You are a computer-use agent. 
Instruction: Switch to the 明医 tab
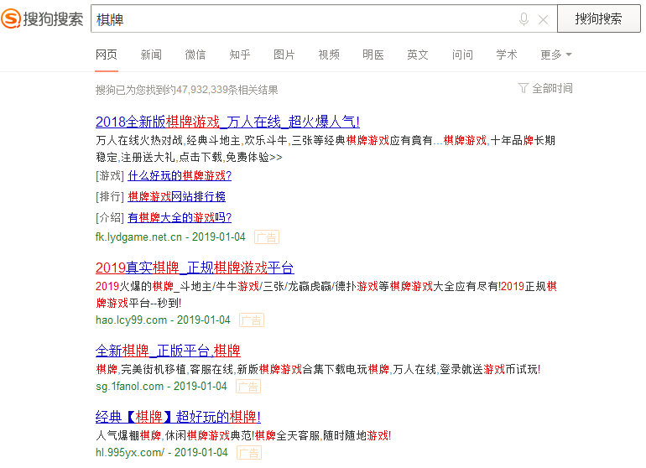373,55
